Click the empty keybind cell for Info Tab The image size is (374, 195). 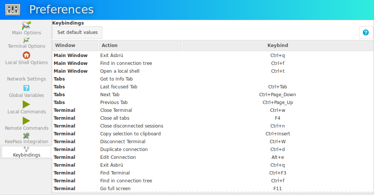point(278,79)
